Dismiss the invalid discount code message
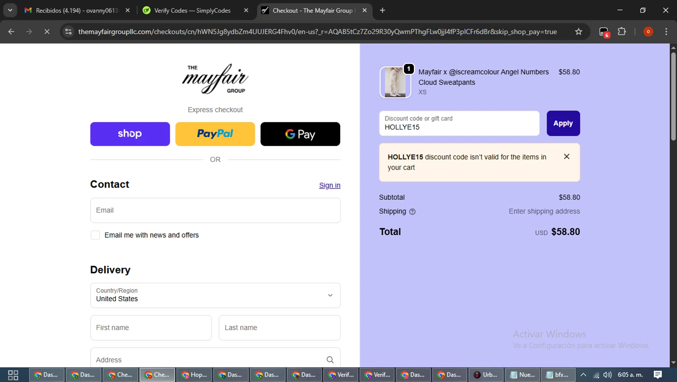Screen dimensions: 677x382 (566, 156)
